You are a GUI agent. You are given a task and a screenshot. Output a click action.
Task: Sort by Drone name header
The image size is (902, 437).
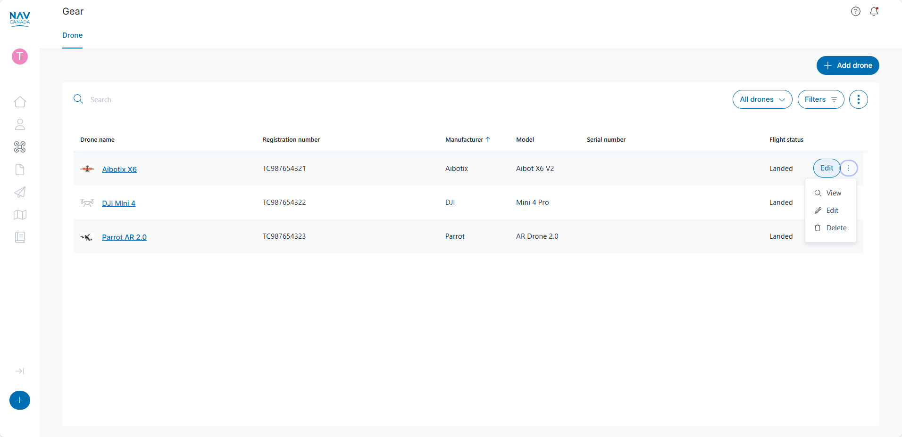click(97, 139)
